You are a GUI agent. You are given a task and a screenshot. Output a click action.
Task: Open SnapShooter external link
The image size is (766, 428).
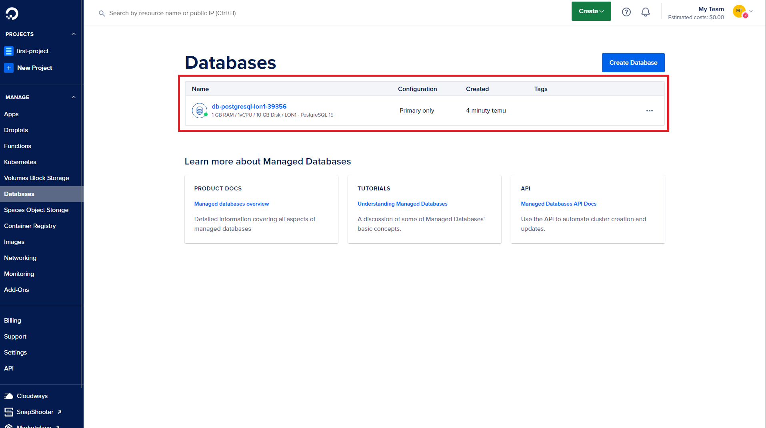(35, 412)
